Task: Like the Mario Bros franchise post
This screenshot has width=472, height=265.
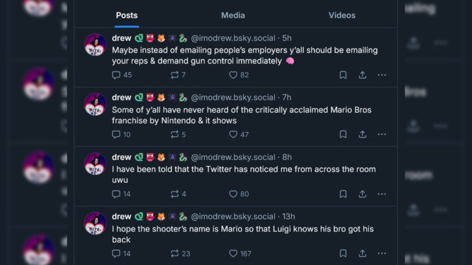Action: (x=233, y=134)
